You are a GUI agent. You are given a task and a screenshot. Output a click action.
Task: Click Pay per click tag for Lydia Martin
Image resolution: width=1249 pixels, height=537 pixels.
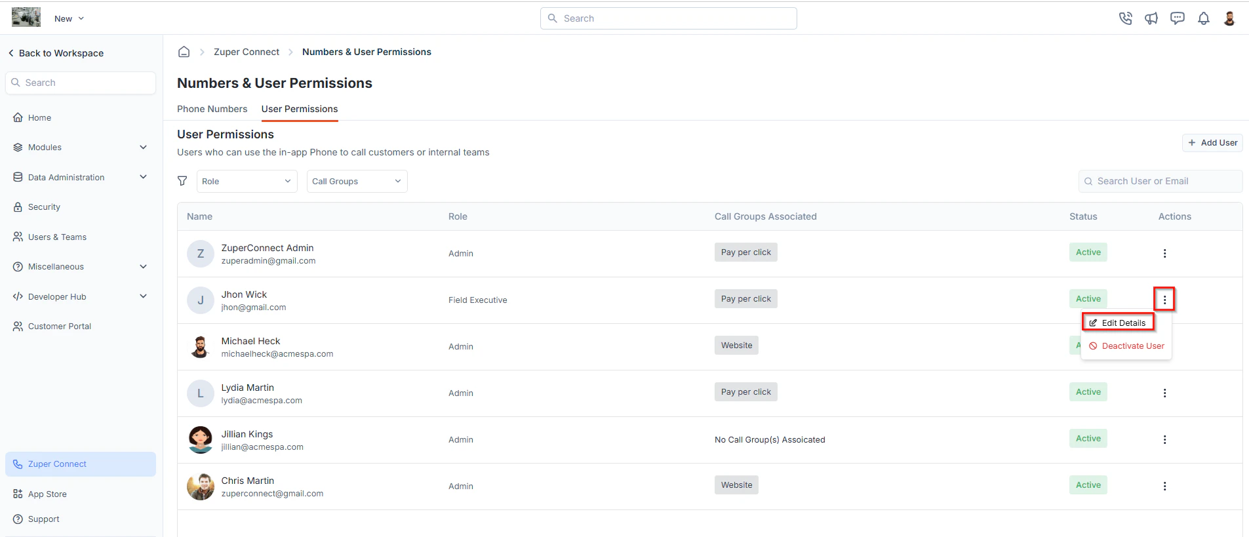(x=746, y=392)
